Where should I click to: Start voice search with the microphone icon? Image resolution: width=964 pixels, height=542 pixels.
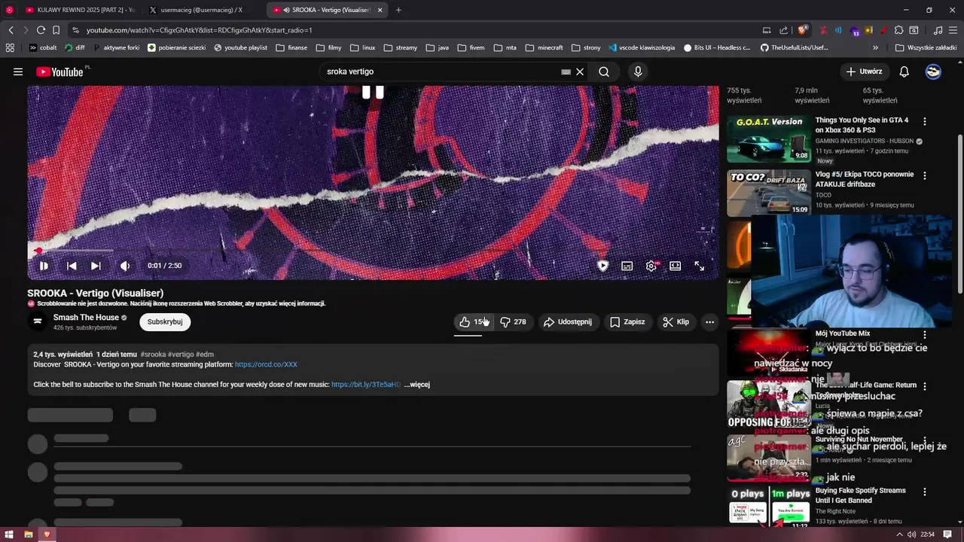pos(638,72)
